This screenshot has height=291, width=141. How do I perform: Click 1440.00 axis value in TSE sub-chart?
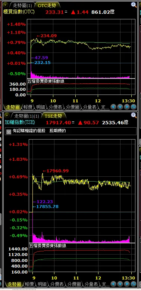click(18, 249)
